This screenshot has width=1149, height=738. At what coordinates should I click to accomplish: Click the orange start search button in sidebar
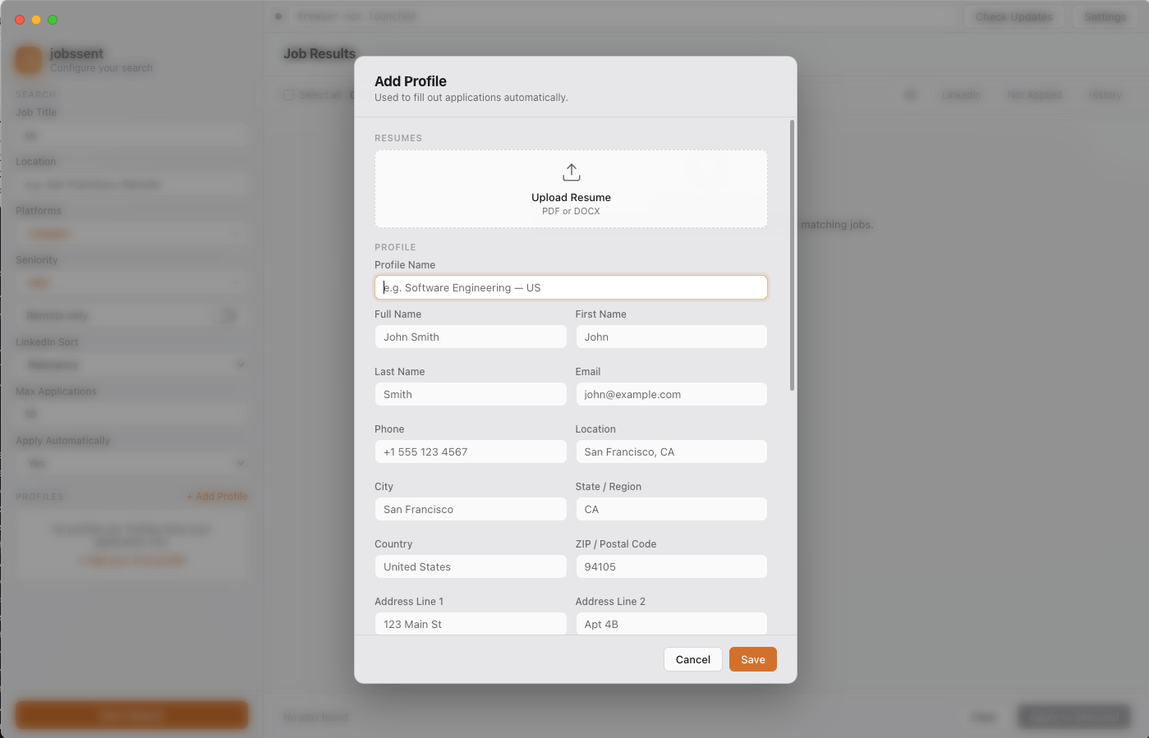coord(131,715)
